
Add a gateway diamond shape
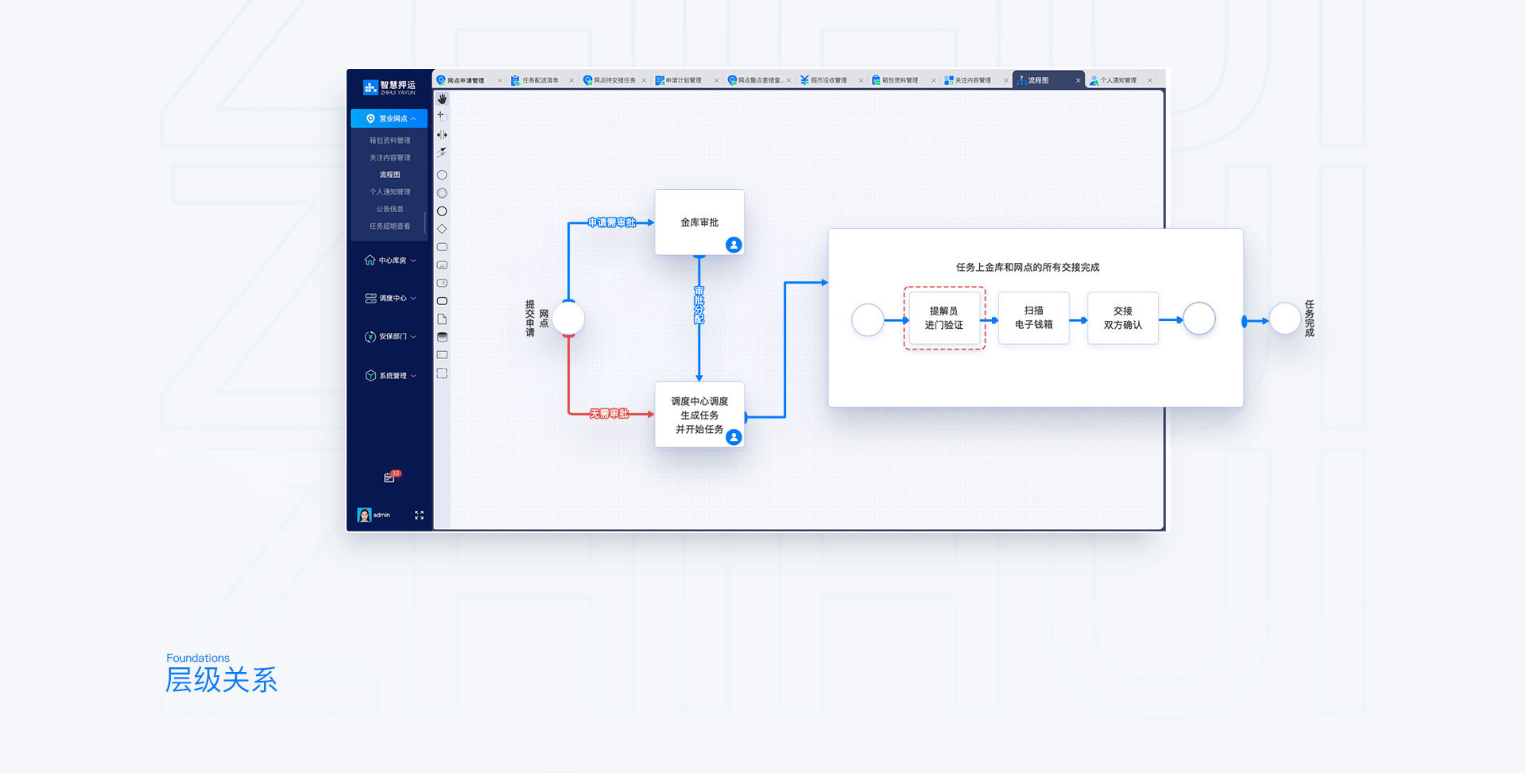point(442,229)
